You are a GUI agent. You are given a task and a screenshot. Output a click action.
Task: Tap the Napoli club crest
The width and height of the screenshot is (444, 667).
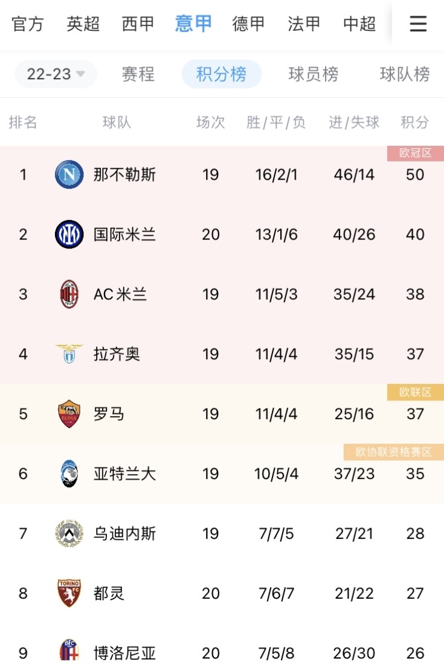click(69, 175)
